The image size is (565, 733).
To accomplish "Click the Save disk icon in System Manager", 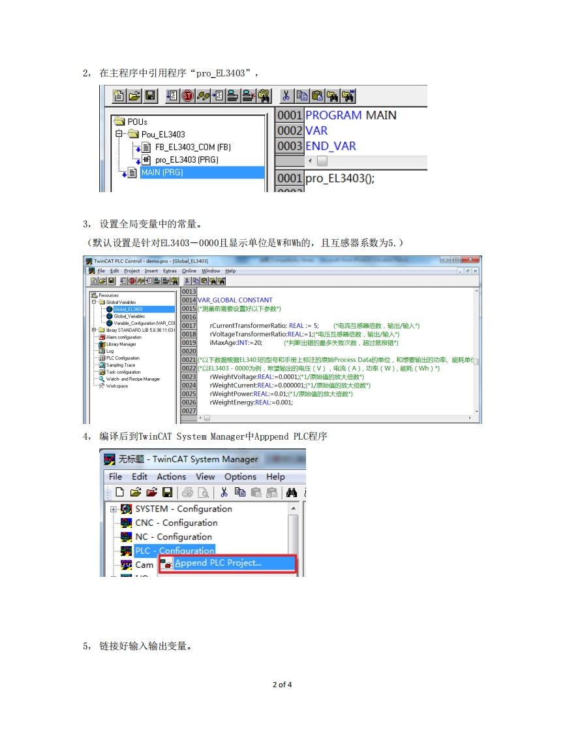I will pyautogui.click(x=167, y=493).
